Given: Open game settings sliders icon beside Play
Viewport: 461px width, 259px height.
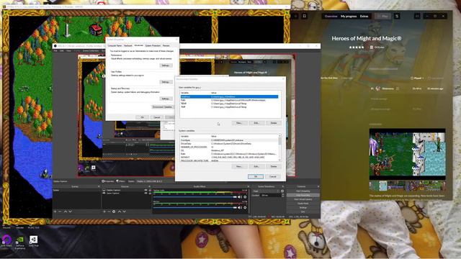Looking at the screenshot, I should (x=397, y=16).
